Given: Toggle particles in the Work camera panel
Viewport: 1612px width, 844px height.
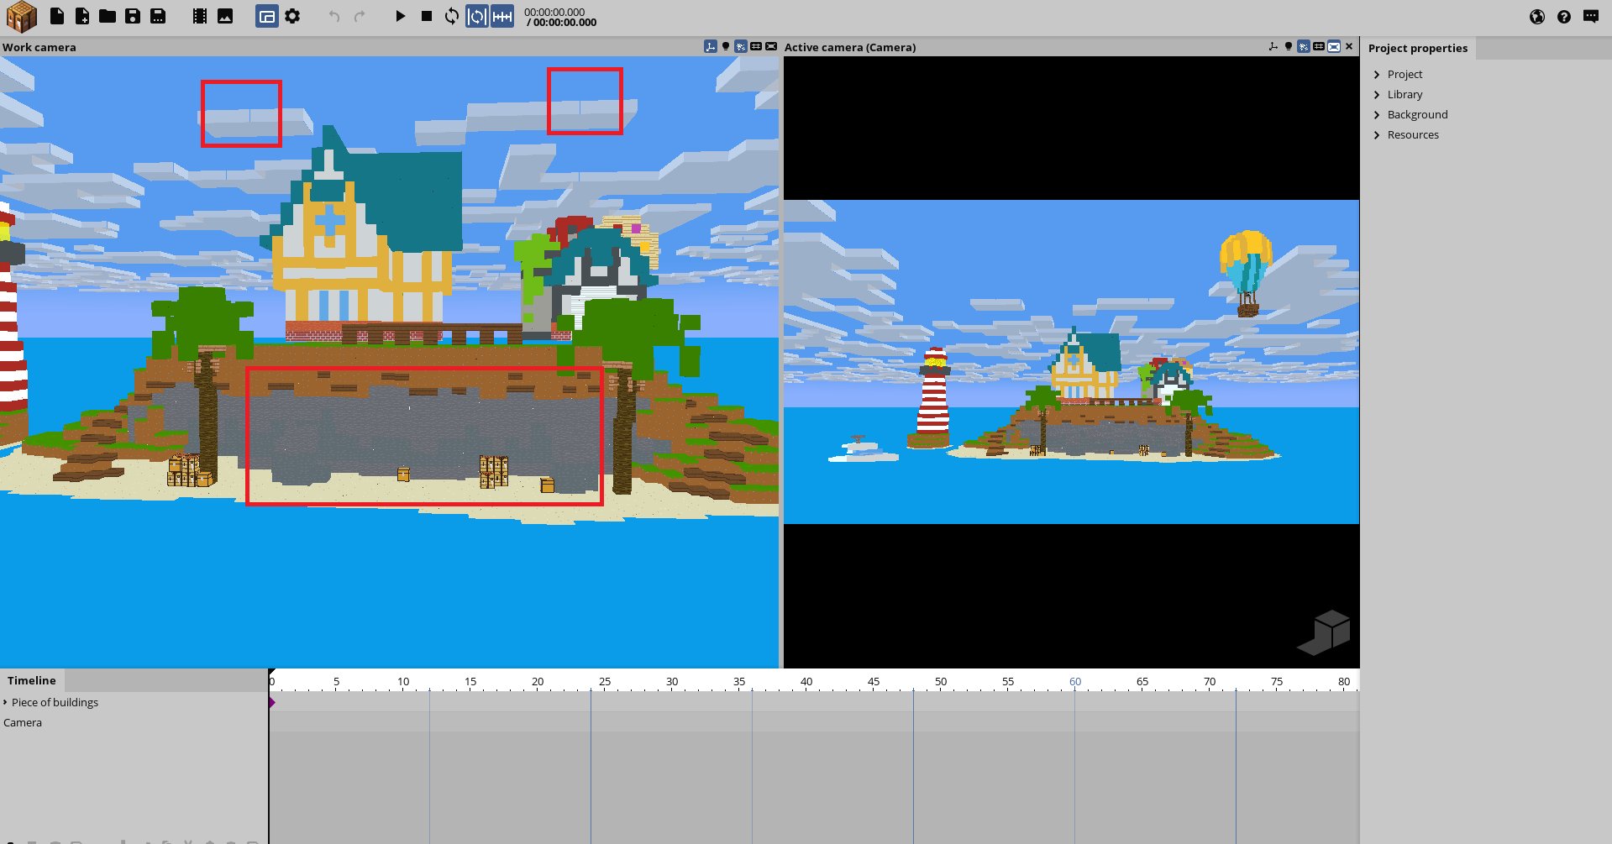Looking at the screenshot, I should click(740, 46).
